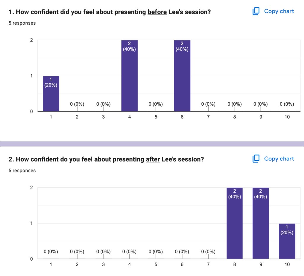The height and width of the screenshot is (276, 304).
Task: Click the question 1 title about before Lee's session
Action: pyautogui.click(x=110, y=12)
